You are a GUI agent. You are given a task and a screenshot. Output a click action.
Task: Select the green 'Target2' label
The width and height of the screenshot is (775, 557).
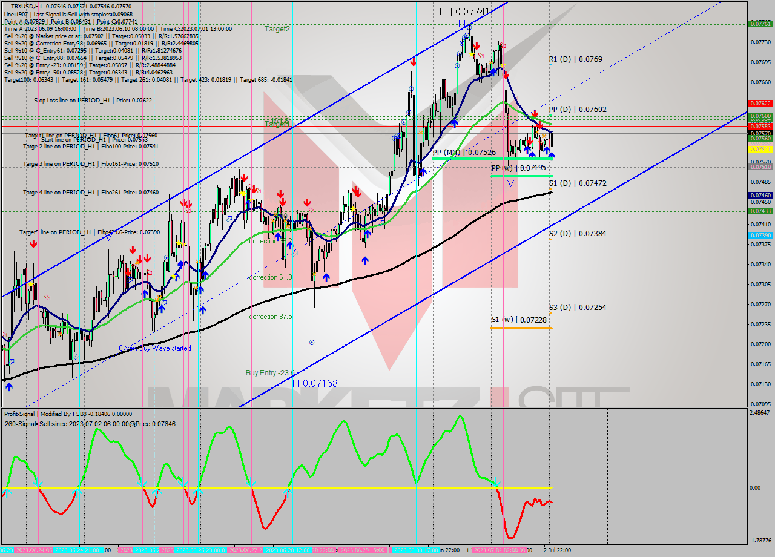click(277, 28)
